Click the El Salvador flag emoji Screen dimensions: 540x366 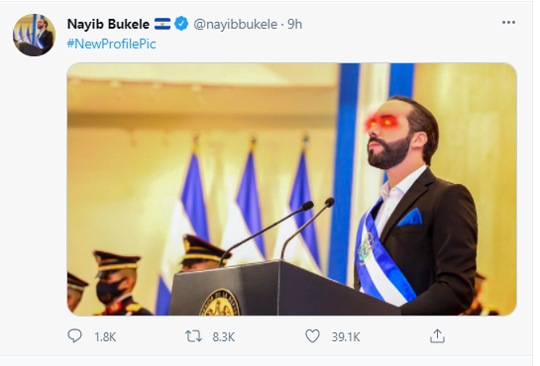tap(162, 24)
